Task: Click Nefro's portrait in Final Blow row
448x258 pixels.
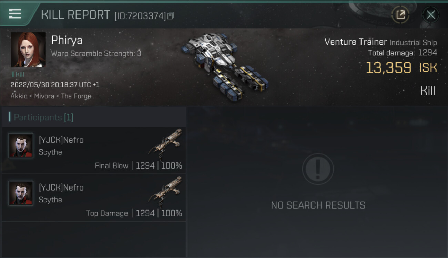Action: coord(21,146)
